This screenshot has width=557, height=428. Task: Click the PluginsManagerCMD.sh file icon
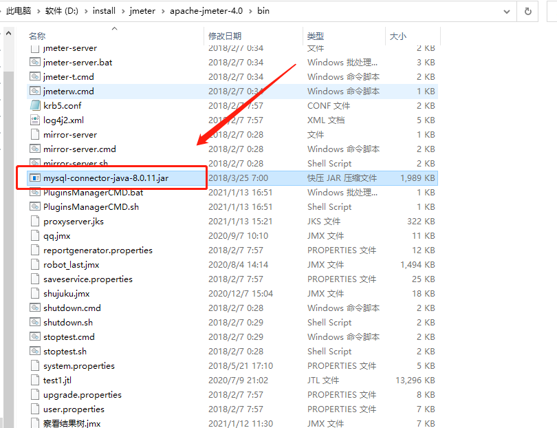(35, 207)
